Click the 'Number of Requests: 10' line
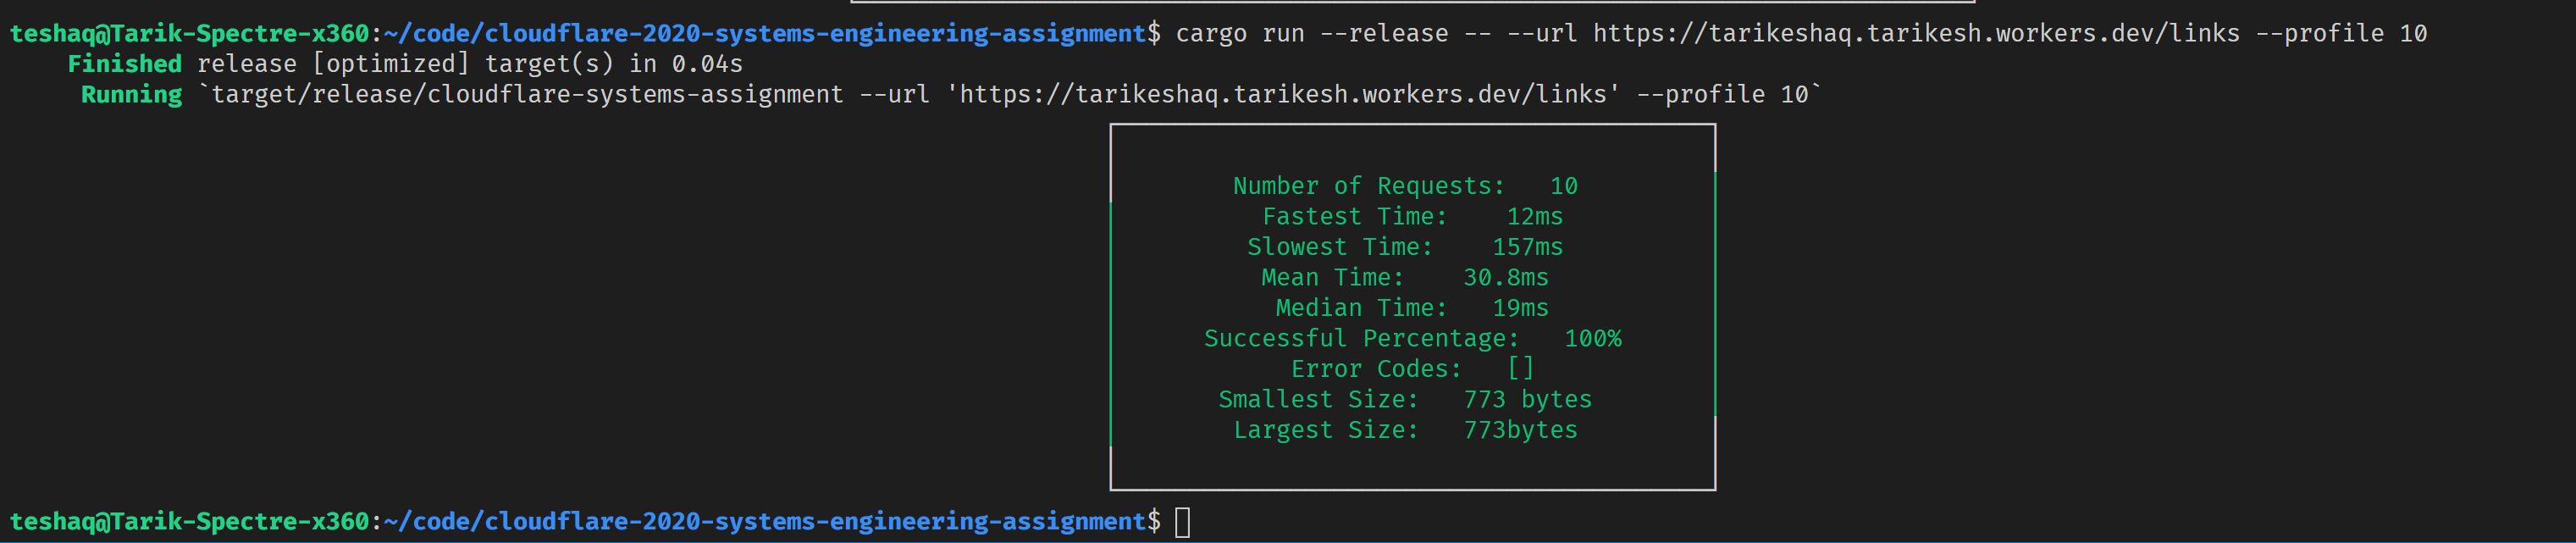Image resolution: width=2576 pixels, height=543 pixels. (x=1405, y=186)
